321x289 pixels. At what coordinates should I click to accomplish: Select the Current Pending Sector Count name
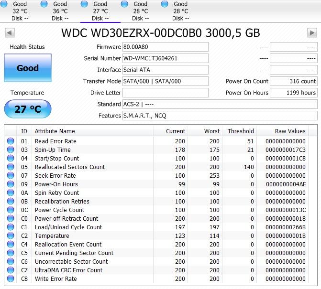coord(74,253)
